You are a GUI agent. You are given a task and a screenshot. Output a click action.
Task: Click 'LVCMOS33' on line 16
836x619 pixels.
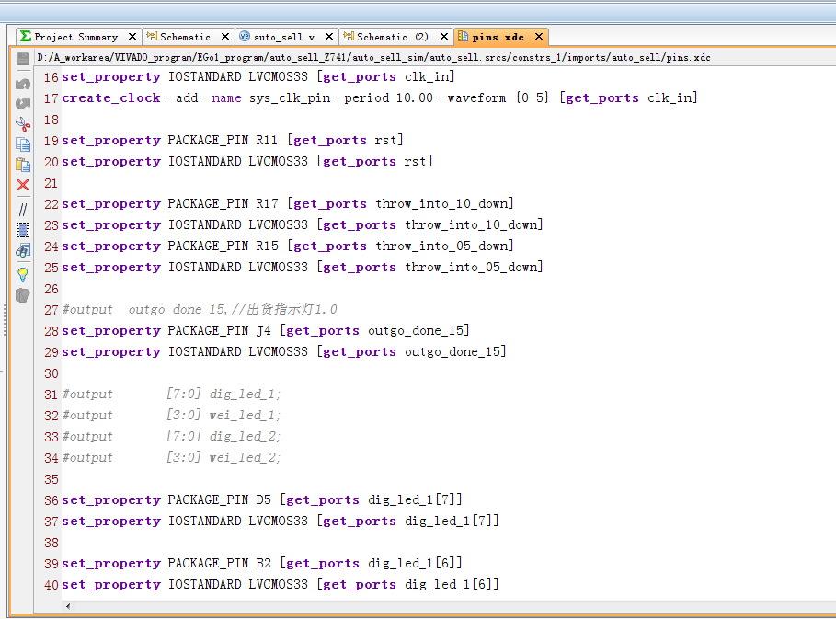(x=279, y=76)
